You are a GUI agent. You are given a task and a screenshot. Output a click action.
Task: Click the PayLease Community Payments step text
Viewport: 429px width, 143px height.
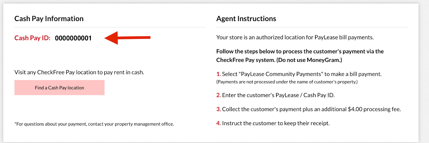tap(302, 74)
